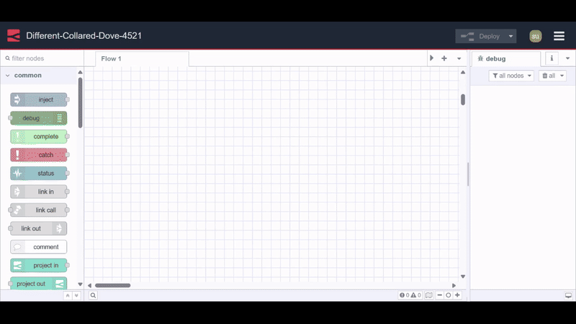Select the project in node
Image resolution: width=576 pixels, height=324 pixels.
click(x=39, y=265)
